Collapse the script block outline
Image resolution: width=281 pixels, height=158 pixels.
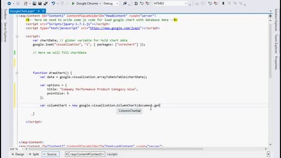(17, 36)
